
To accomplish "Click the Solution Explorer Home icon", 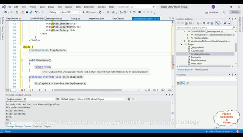I will 186,23.
